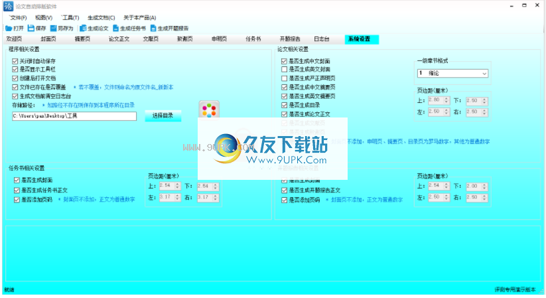Enable the 是否生成严正声明页 checkbox
This screenshot has height=298, width=546.
(x=284, y=78)
